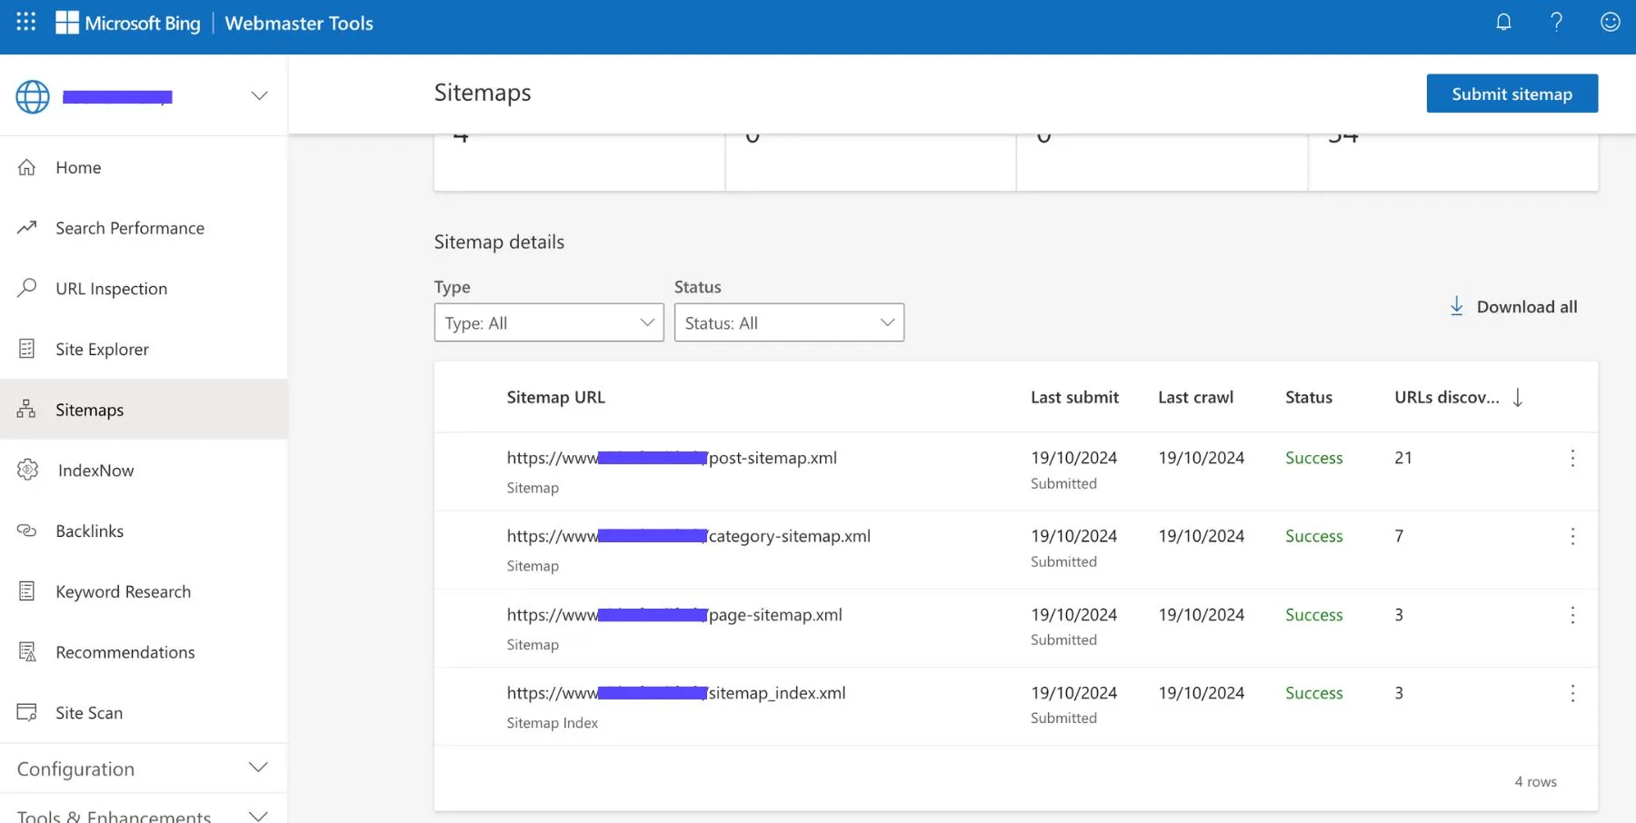Click Success status for post-sitemap.xml
The image size is (1636, 823).
pos(1314,458)
